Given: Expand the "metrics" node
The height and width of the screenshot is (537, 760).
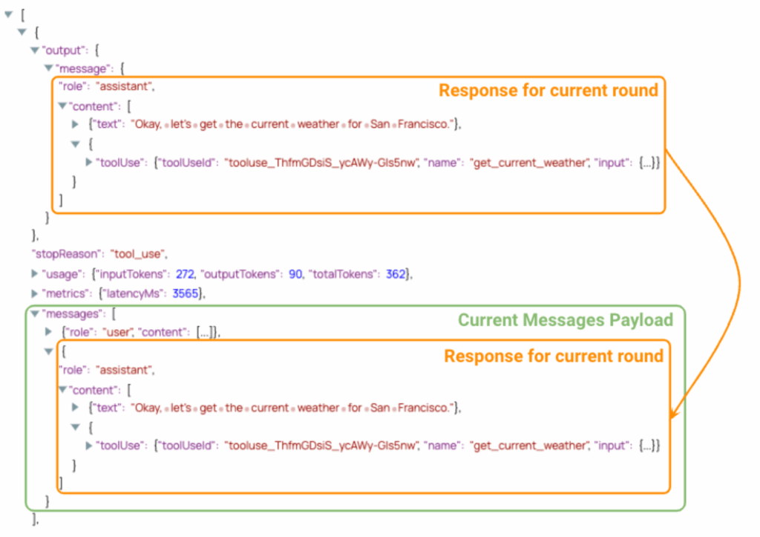Looking at the screenshot, I should tap(35, 293).
